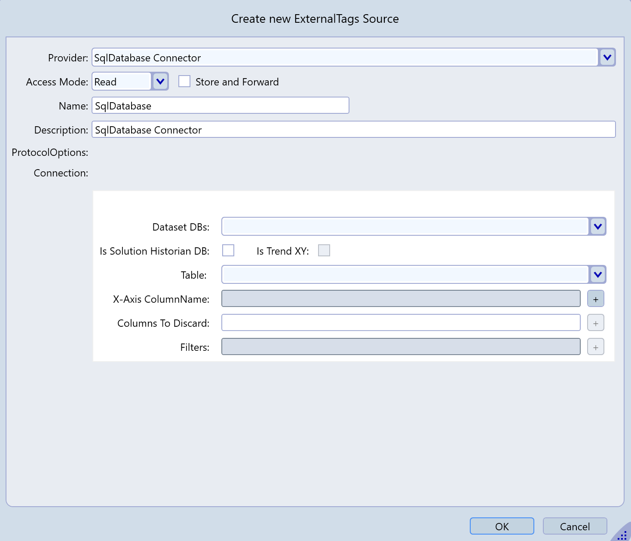Select the Filters text box
Image resolution: width=631 pixels, height=541 pixels.
click(x=401, y=347)
